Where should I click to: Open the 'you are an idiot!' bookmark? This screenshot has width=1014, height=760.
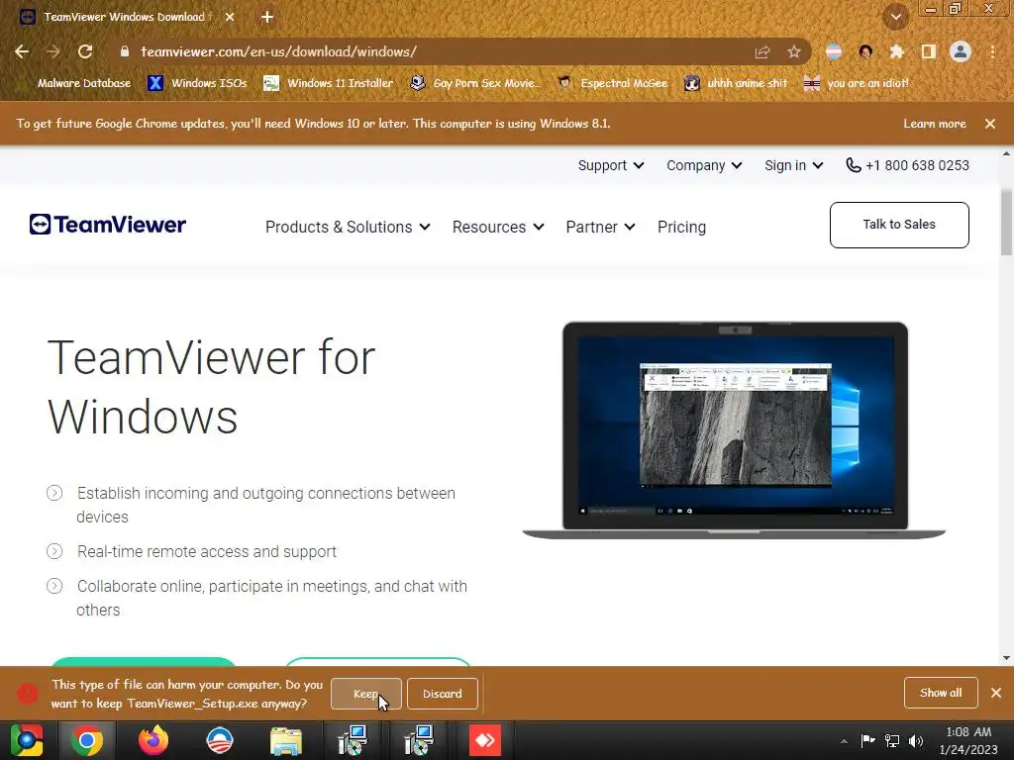[857, 83]
